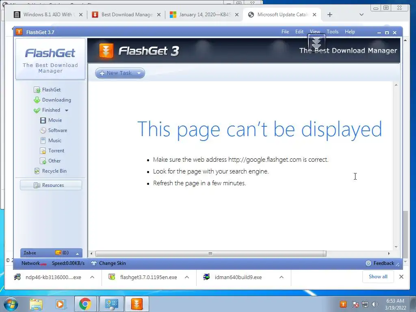Open flashget3.7.0.1195en.exe download options arrow

(x=187, y=277)
